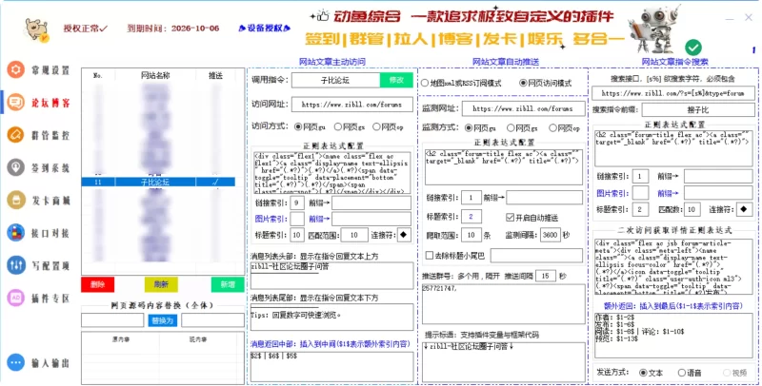Choose 网页访问模式 option
The height and width of the screenshot is (386, 762).
(545, 83)
